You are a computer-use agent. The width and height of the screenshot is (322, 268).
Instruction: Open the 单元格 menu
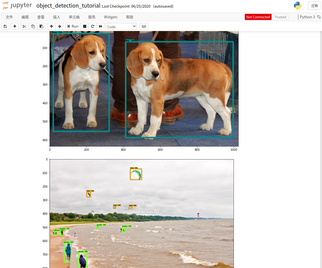pyautogui.click(x=74, y=17)
